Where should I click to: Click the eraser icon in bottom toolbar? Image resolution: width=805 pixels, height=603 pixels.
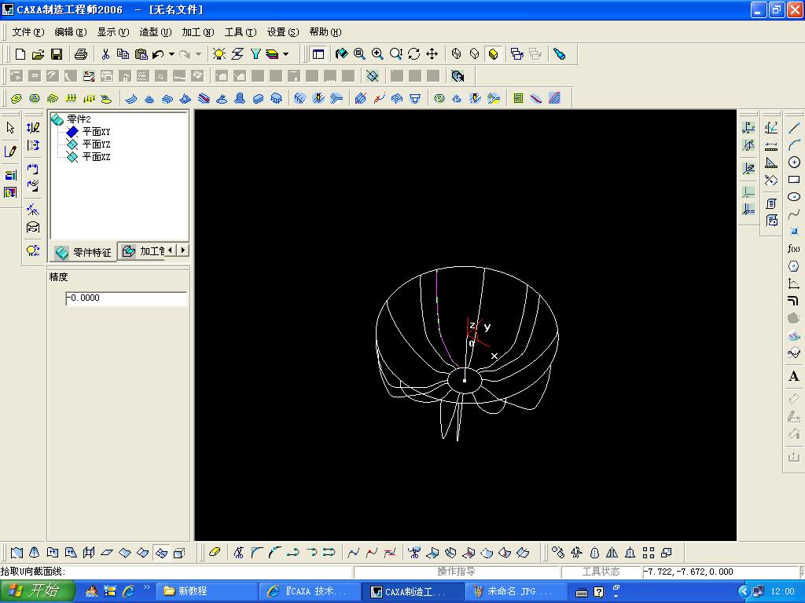pos(215,552)
